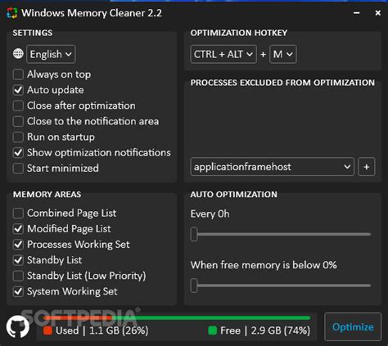Image resolution: width=388 pixels, height=346 pixels.
Task: Open the English language dropdown
Action: click(x=51, y=54)
